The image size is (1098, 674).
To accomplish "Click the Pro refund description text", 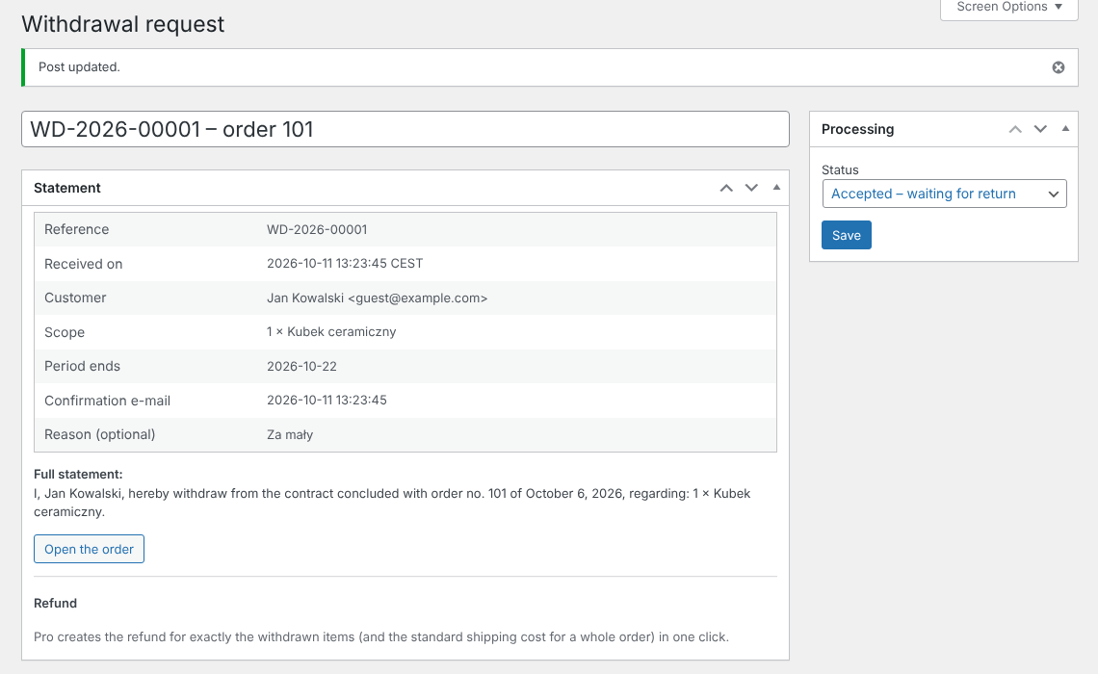I will [381, 636].
